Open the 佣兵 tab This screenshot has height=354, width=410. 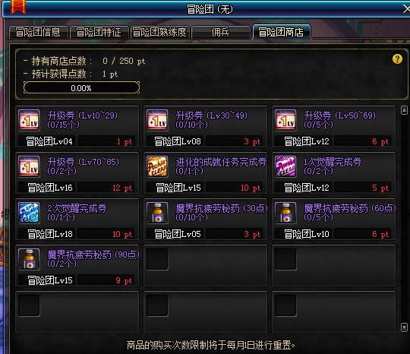221,32
